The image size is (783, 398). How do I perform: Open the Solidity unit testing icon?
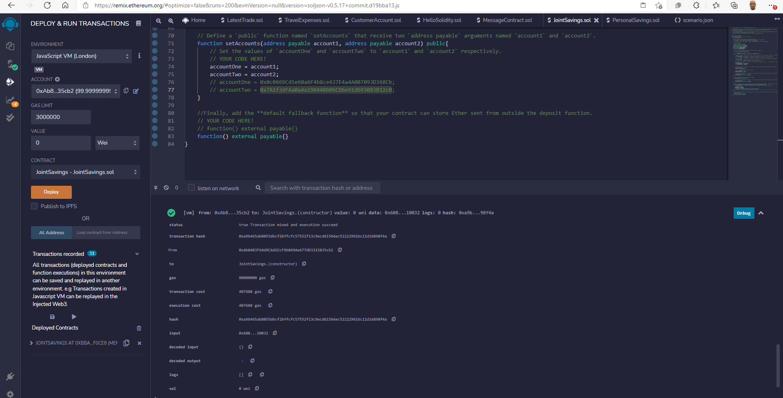point(10,118)
